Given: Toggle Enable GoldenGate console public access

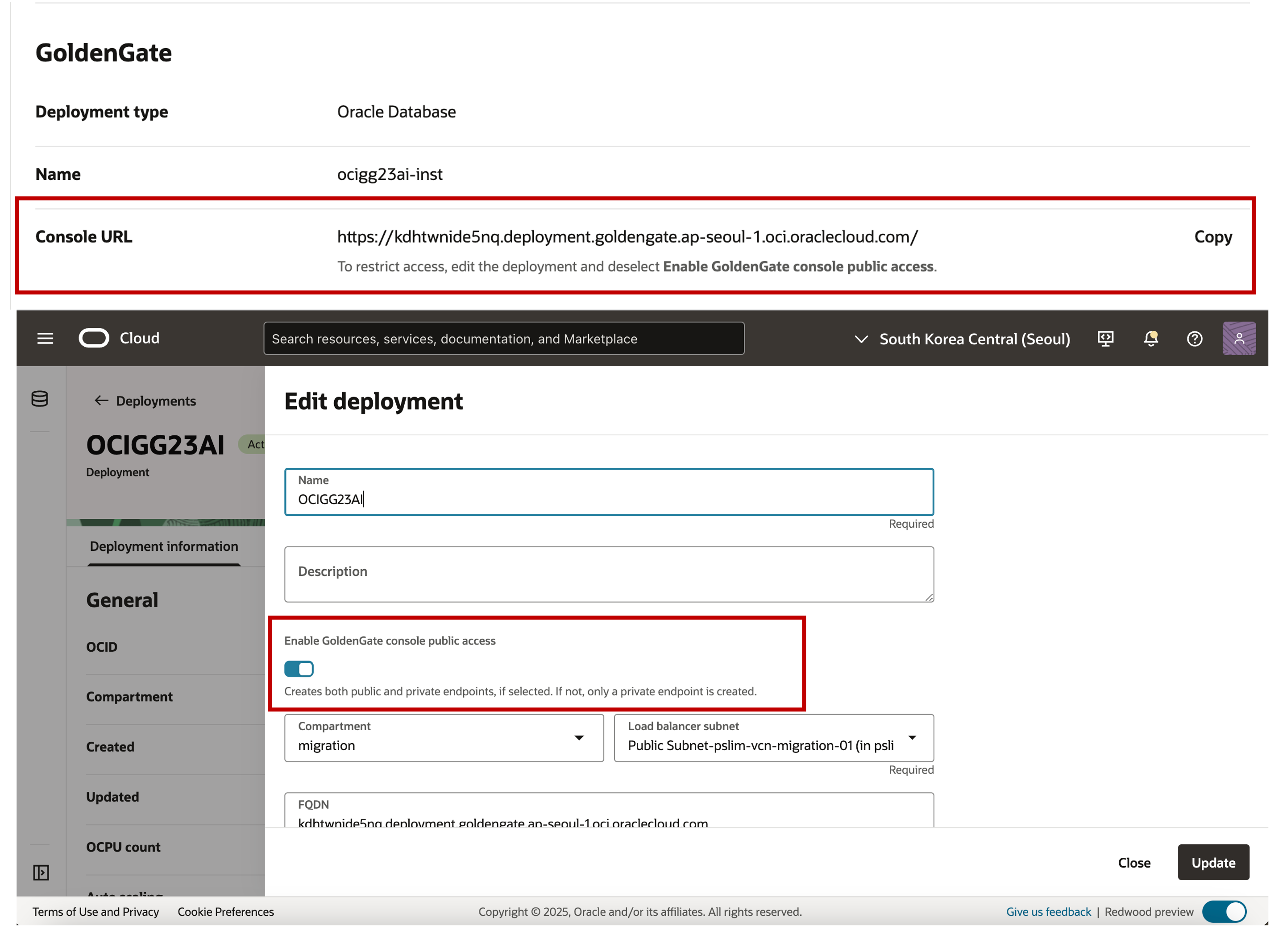Looking at the screenshot, I should (299, 669).
